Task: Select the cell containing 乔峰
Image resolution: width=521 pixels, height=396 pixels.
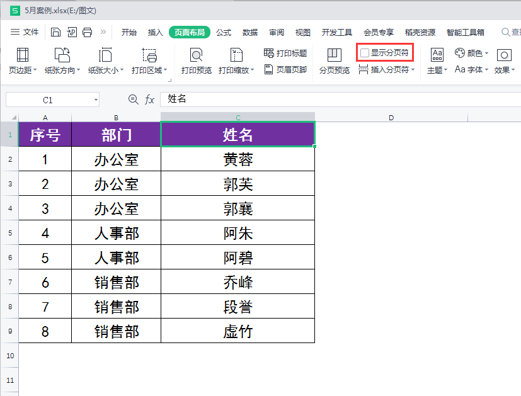Action: [x=238, y=282]
